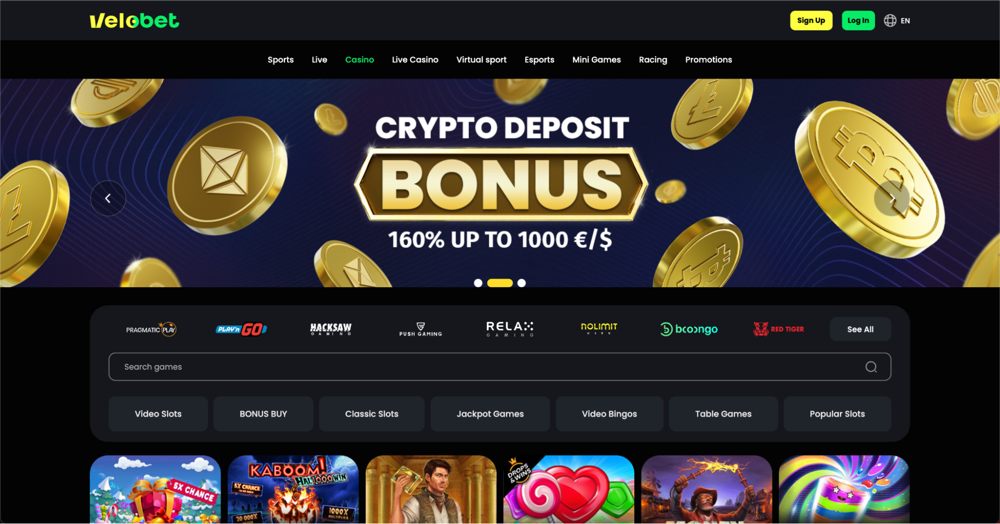Click the search magnifier icon

click(x=871, y=367)
